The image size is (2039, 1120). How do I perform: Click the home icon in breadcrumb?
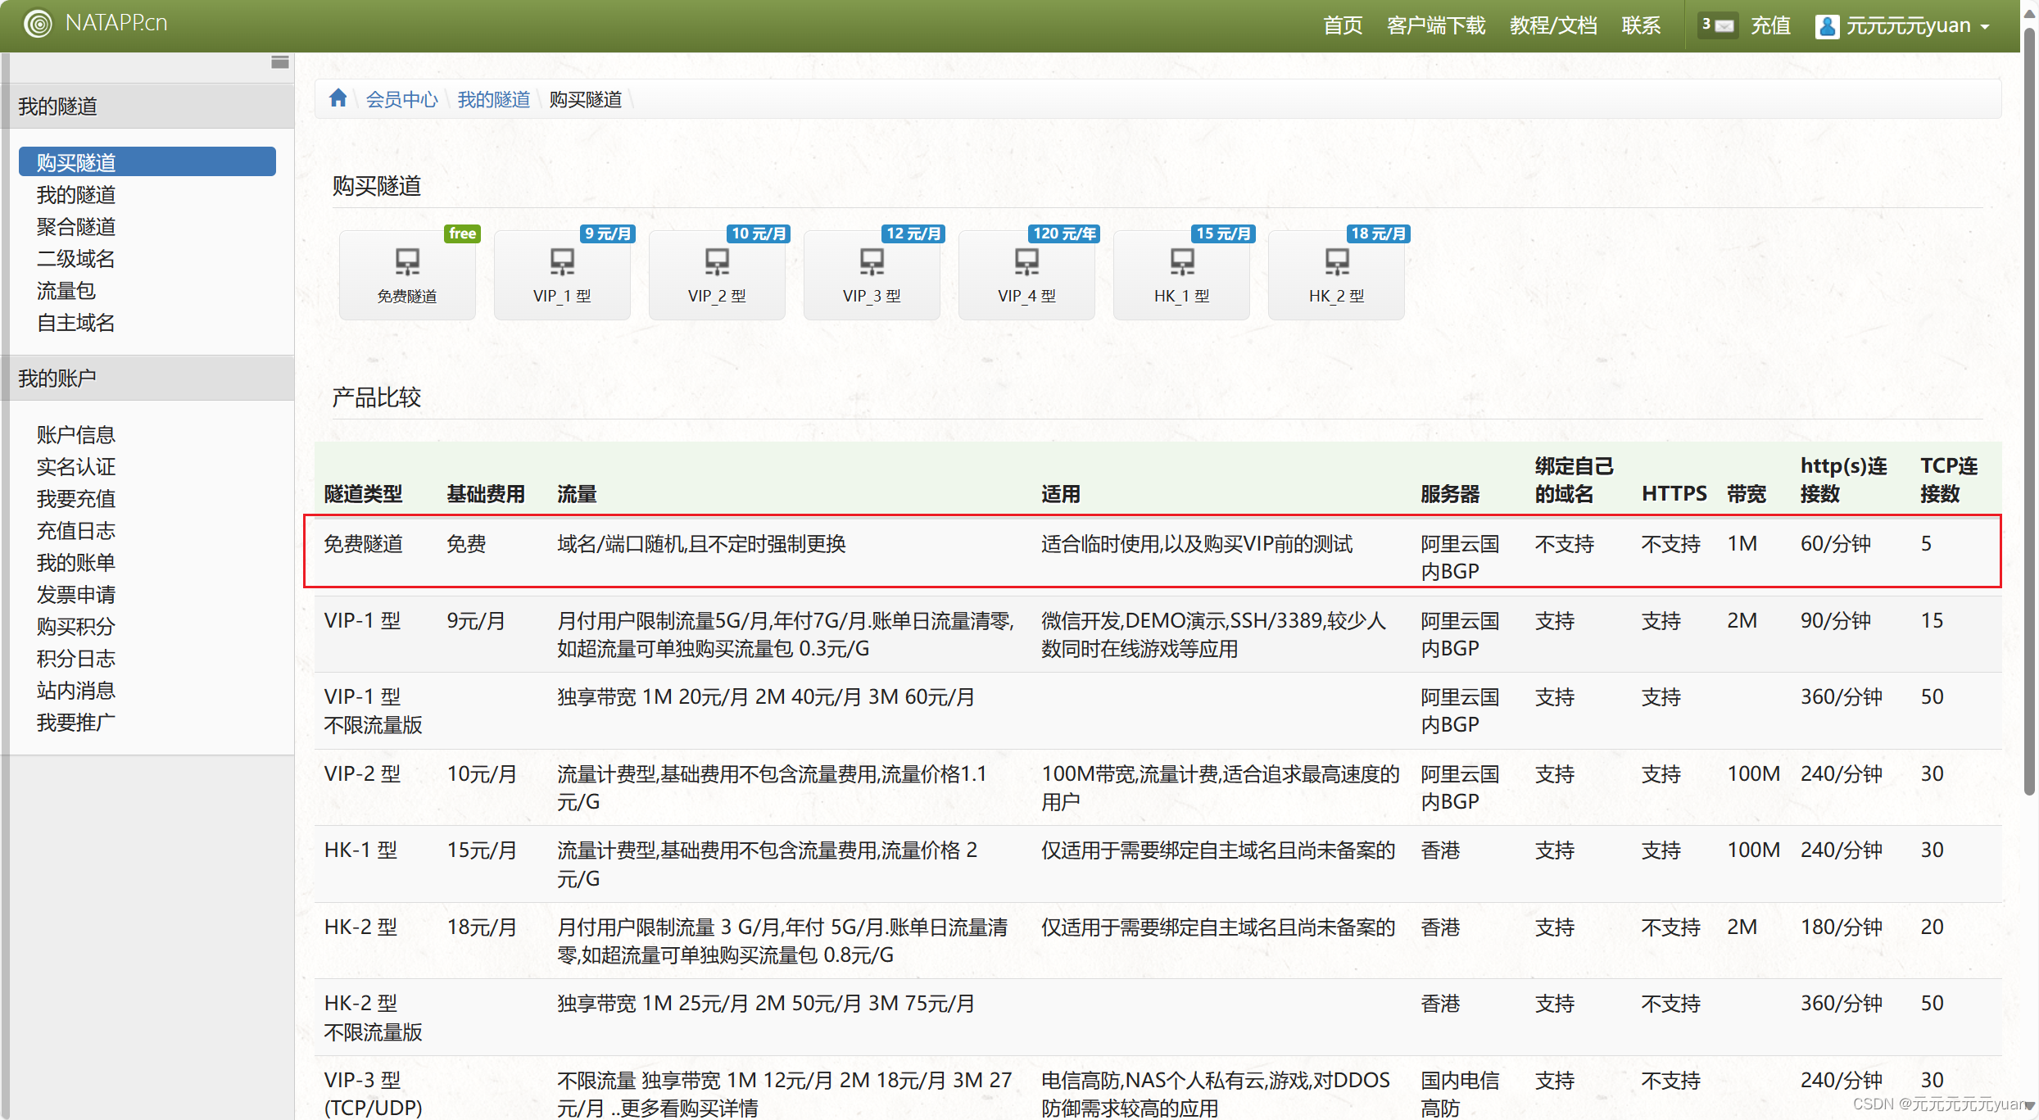point(338,99)
